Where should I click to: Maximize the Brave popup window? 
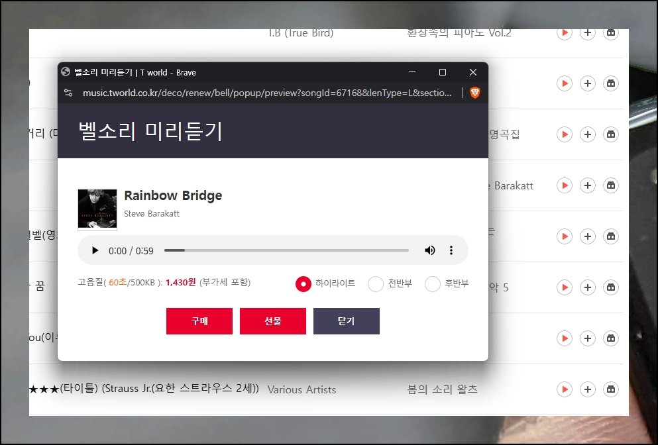point(442,72)
